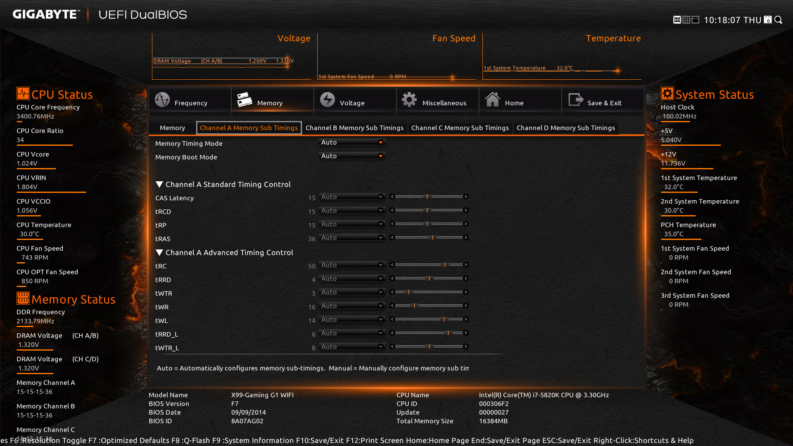Image resolution: width=793 pixels, height=446 pixels.
Task: Open the Save & Exit tab label
Action: pyautogui.click(x=605, y=103)
